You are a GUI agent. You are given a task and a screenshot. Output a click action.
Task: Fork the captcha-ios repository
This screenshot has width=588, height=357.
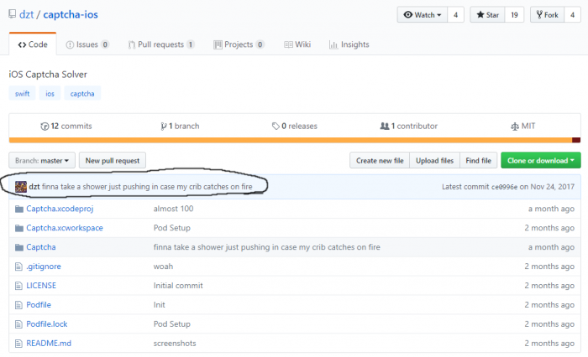tap(547, 15)
